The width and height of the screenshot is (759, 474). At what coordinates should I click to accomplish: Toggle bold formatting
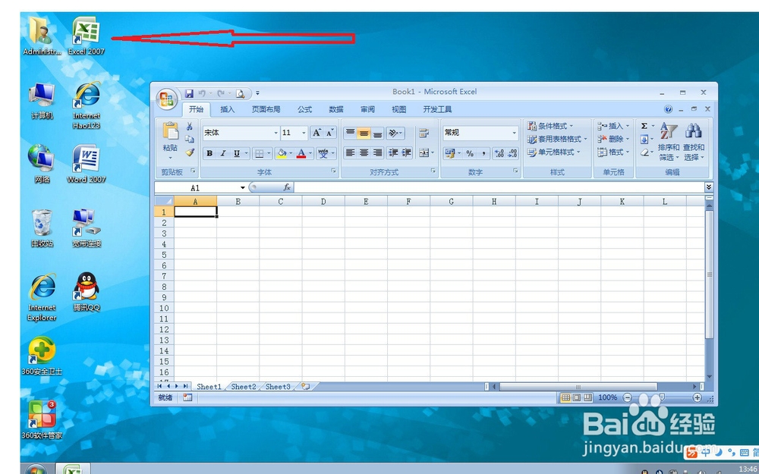tap(209, 153)
